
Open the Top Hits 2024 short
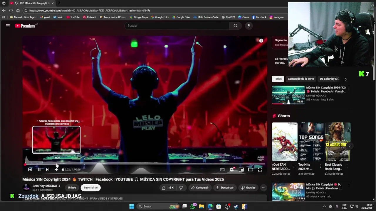point(311,142)
